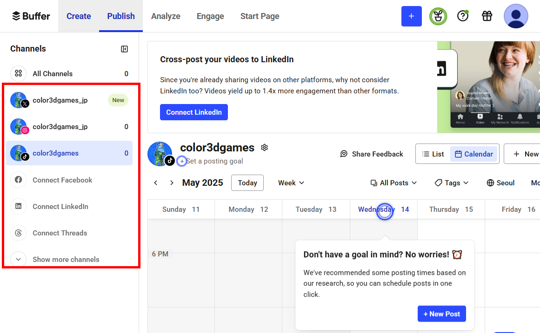Click the 6 PM time label
The image size is (540, 333).
coord(160,254)
